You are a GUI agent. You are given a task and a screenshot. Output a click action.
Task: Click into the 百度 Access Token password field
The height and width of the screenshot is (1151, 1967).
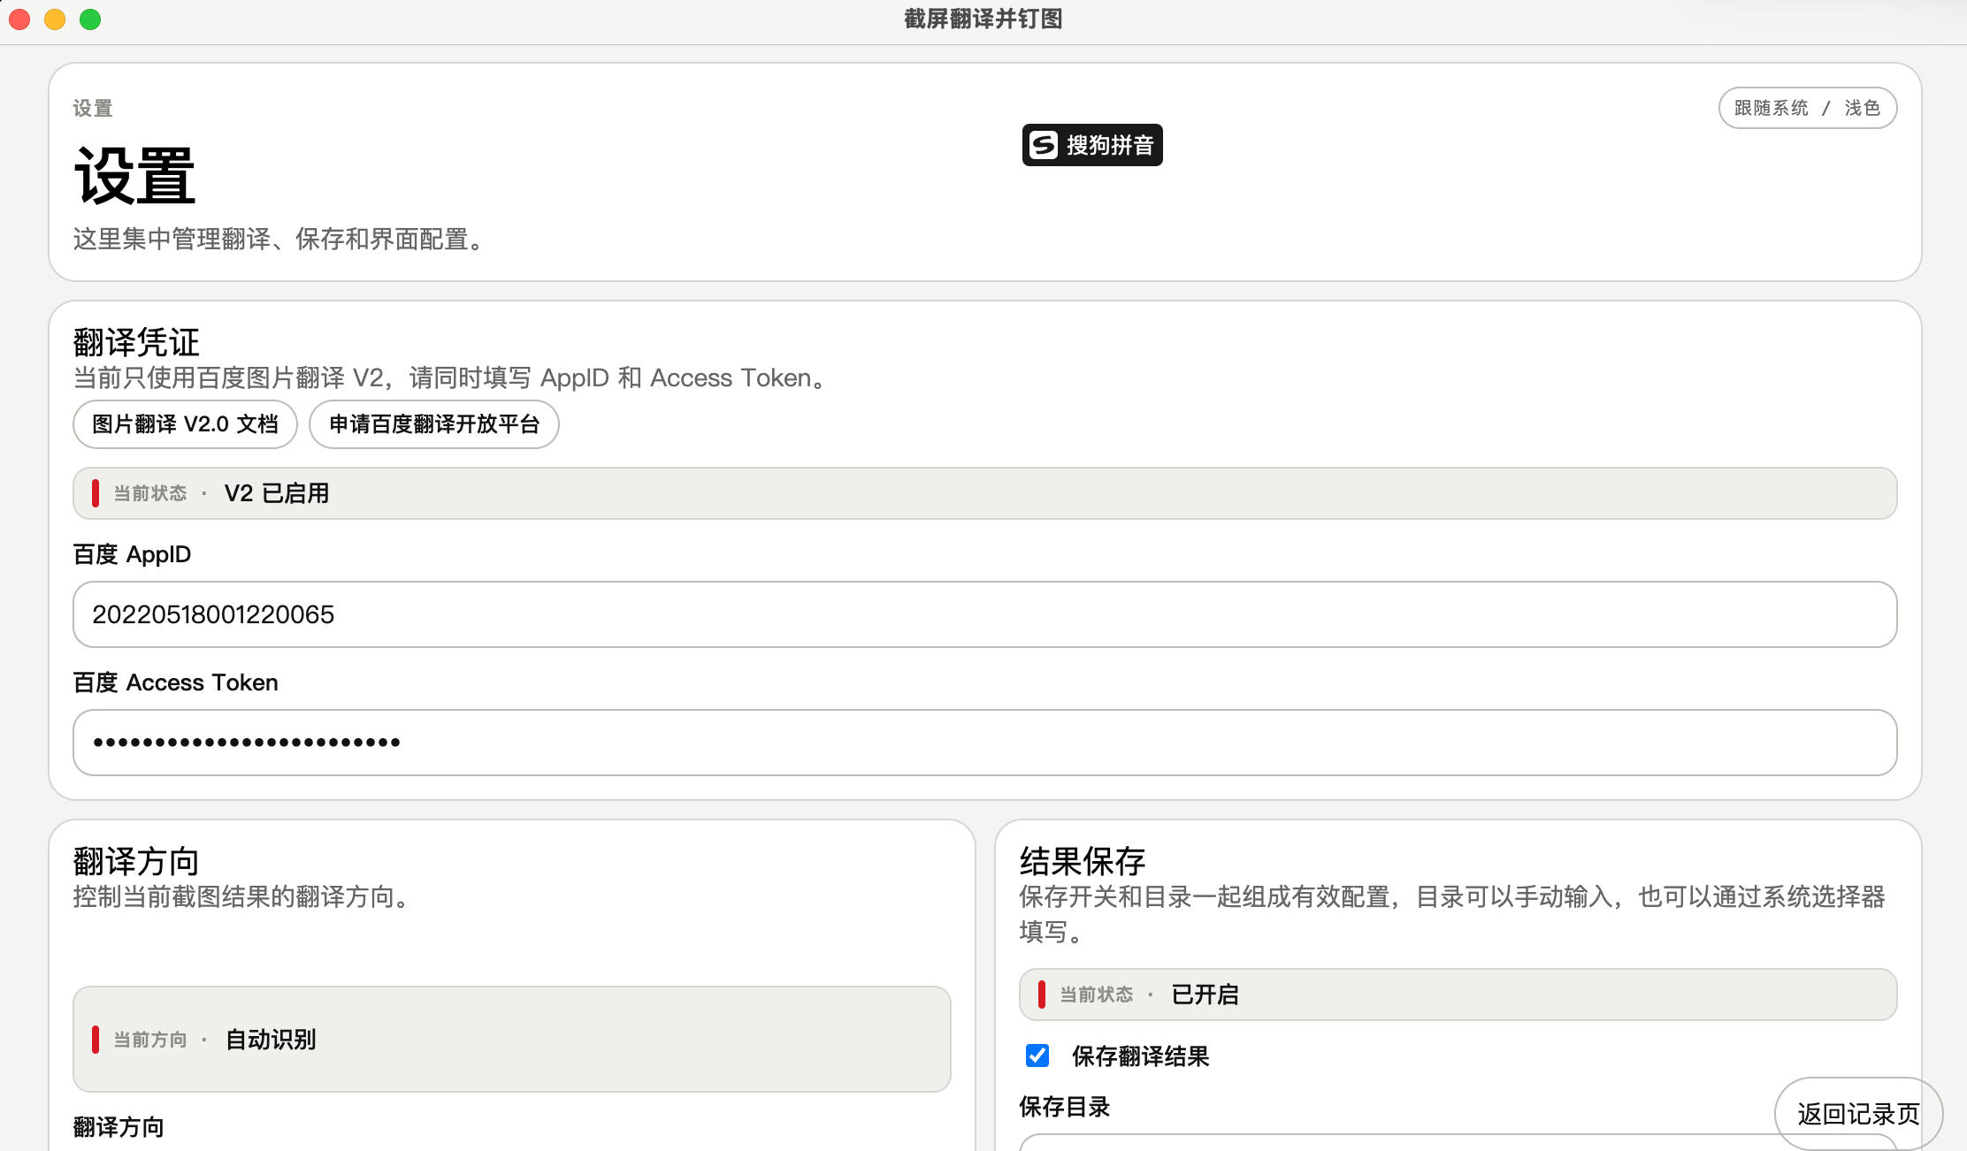[x=984, y=743]
